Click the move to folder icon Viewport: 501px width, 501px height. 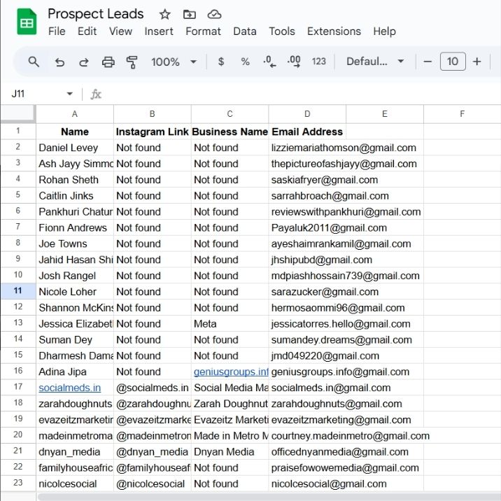[190, 15]
